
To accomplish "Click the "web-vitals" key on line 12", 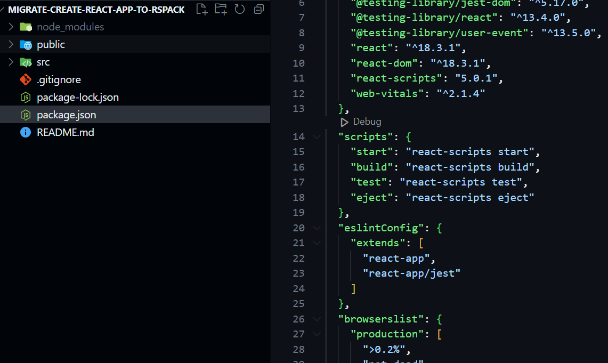I will click(x=387, y=93).
